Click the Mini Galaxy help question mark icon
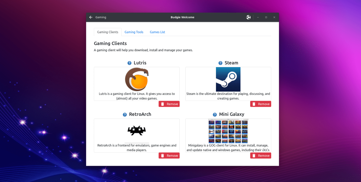Image resolution: width=361 pixels, height=182 pixels. (215, 114)
